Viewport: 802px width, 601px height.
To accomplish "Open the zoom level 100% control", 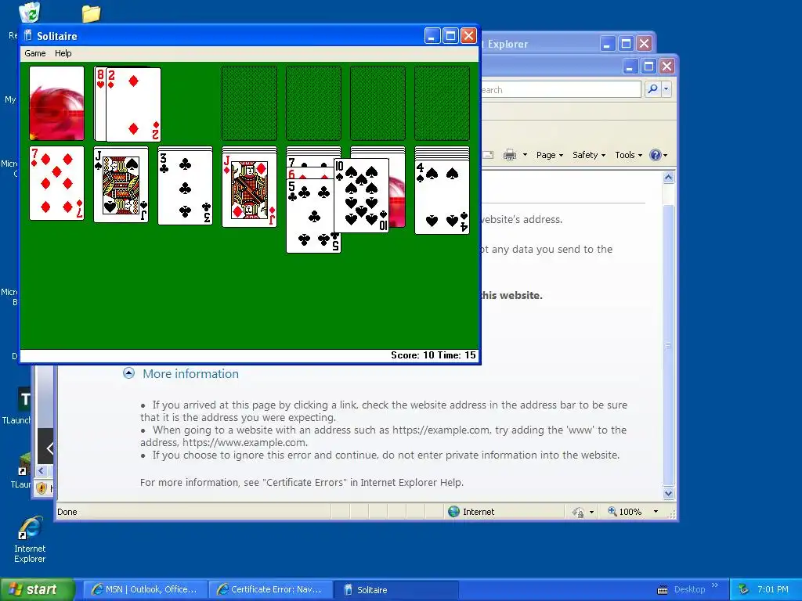I will (x=624, y=512).
